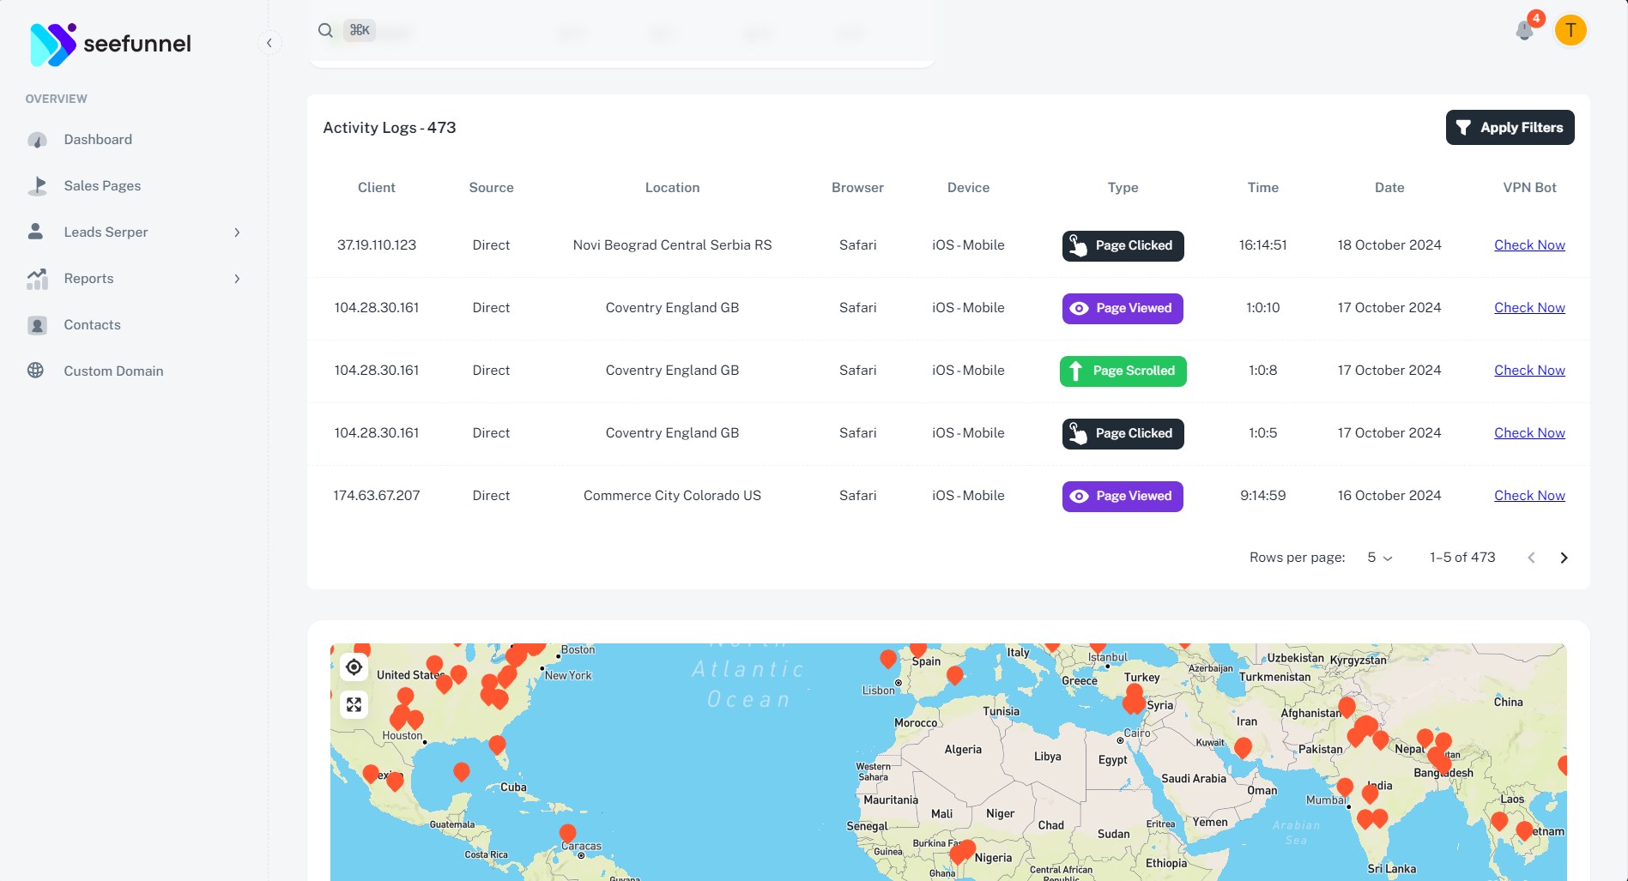Image resolution: width=1628 pixels, height=881 pixels.
Task: Click the Dashboard sidebar icon
Action: (x=36, y=140)
